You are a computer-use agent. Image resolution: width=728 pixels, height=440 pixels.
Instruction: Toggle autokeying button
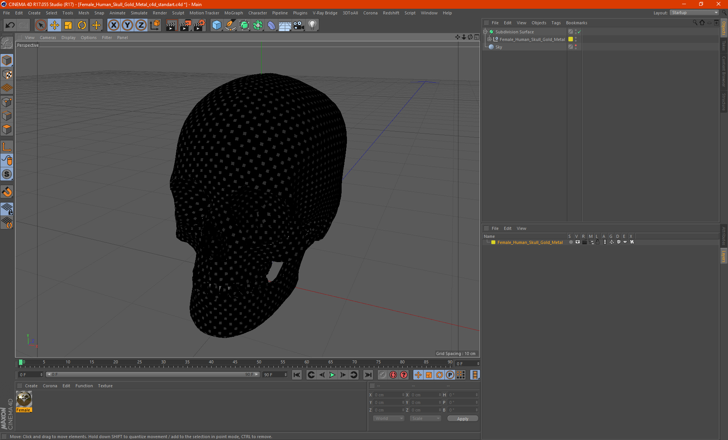pyautogui.click(x=393, y=375)
